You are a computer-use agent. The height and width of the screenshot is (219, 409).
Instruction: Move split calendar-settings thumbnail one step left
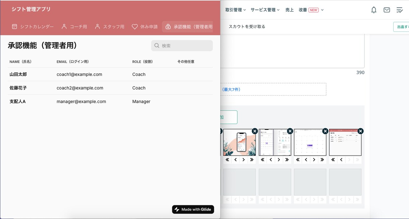271,160
